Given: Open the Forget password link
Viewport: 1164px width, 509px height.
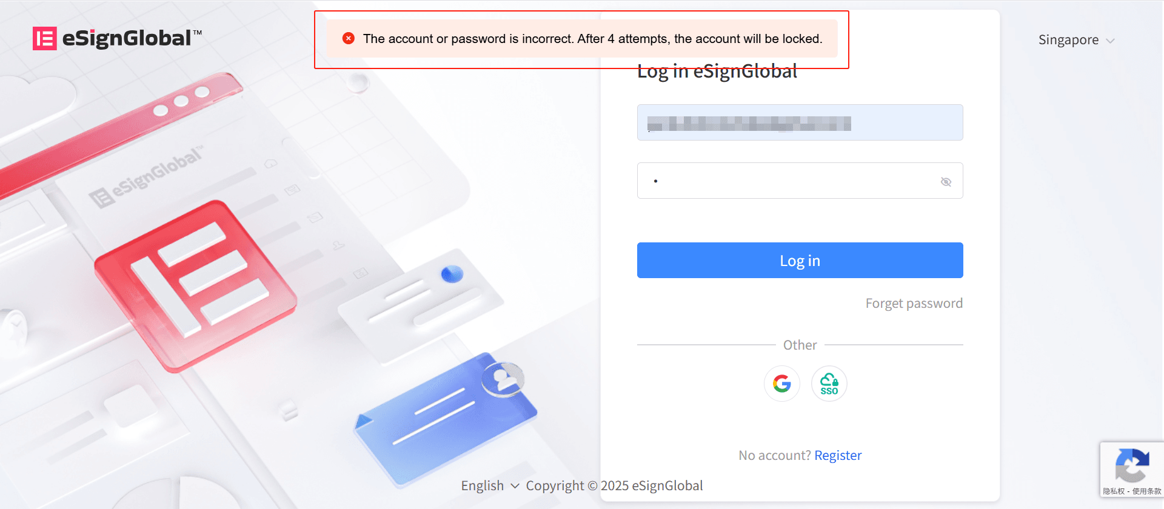Looking at the screenshot, I should tap(914, 303).
